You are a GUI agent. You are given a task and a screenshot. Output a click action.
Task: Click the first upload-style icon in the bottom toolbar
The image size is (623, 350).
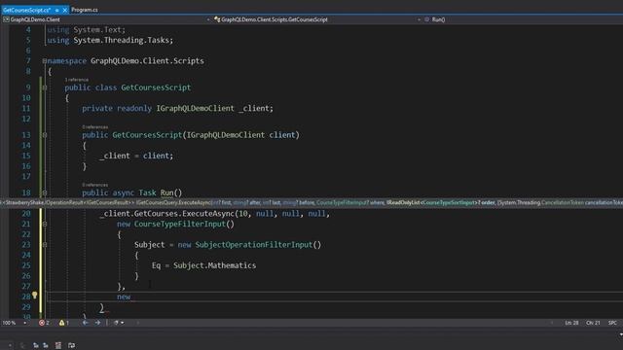point(36,346)
